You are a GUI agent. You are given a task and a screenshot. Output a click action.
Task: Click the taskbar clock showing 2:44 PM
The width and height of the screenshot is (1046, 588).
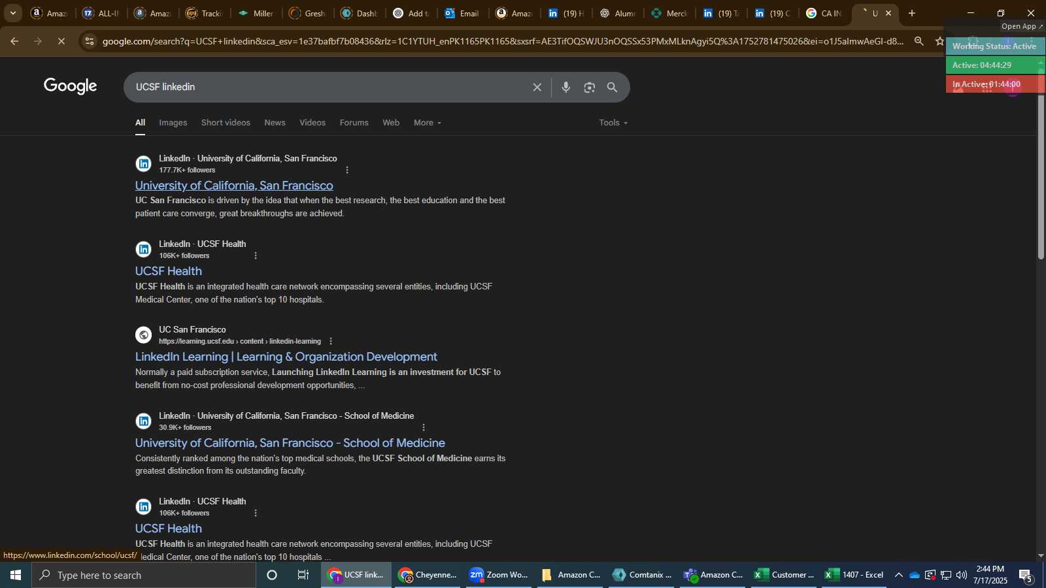click(990, 575)
